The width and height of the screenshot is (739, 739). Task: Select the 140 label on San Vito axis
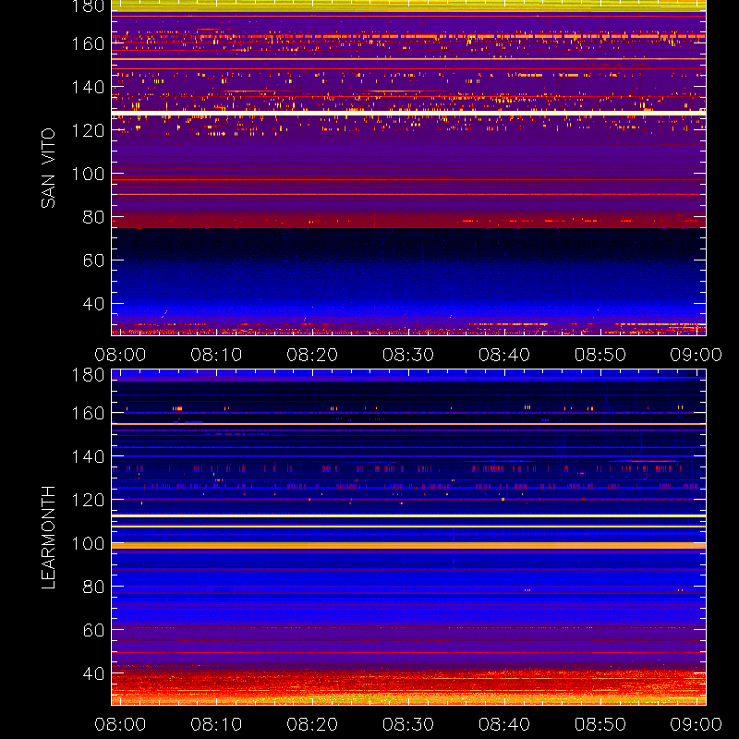88,87
